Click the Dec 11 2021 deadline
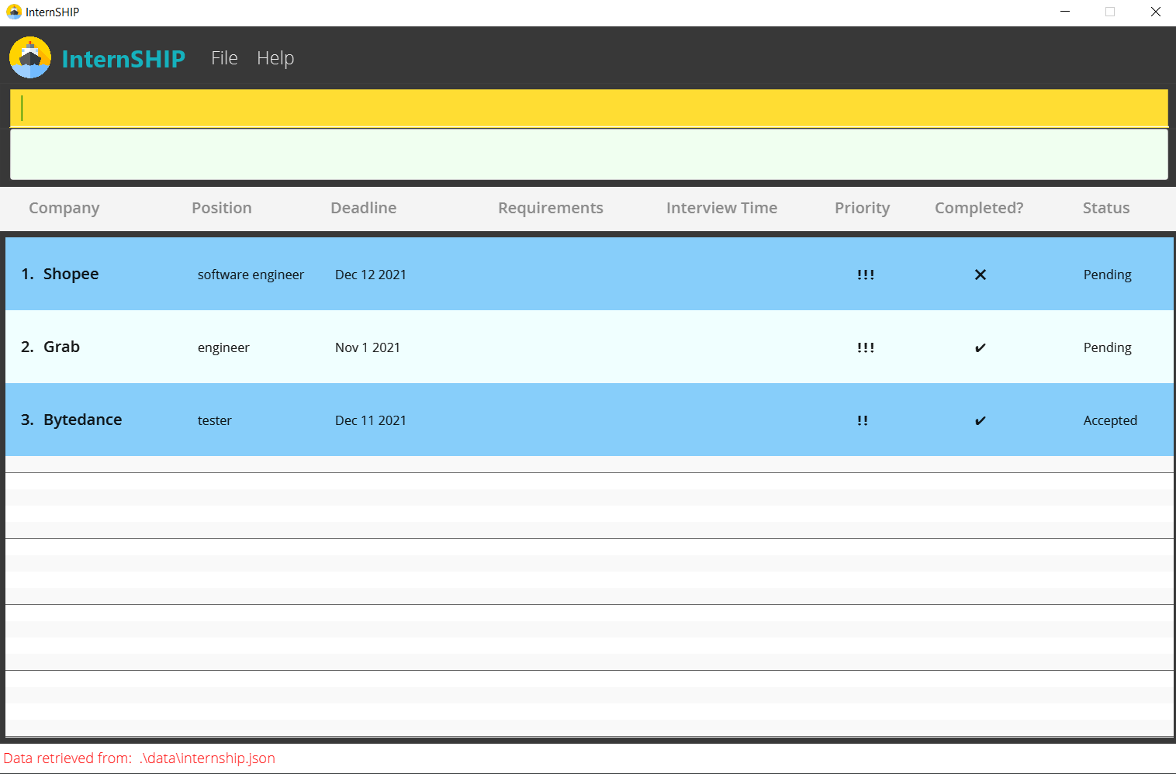The height and width of the screenshot is (774, 1176). [x=371, y=420]
